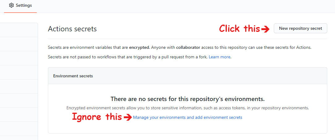Click the red arrow beside Ignore this

coord(127,118)
